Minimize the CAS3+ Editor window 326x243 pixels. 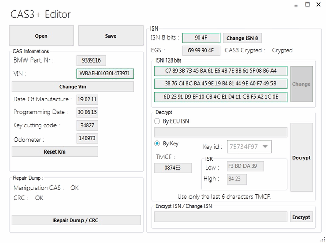coord(296,5)
